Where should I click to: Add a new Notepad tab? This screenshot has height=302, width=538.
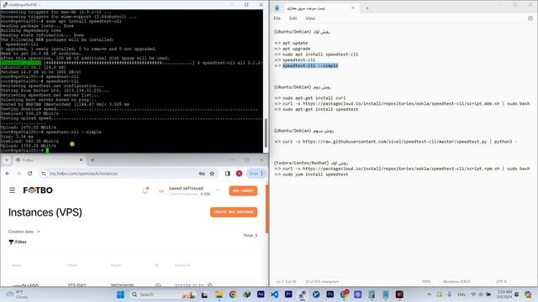[367, 8]
